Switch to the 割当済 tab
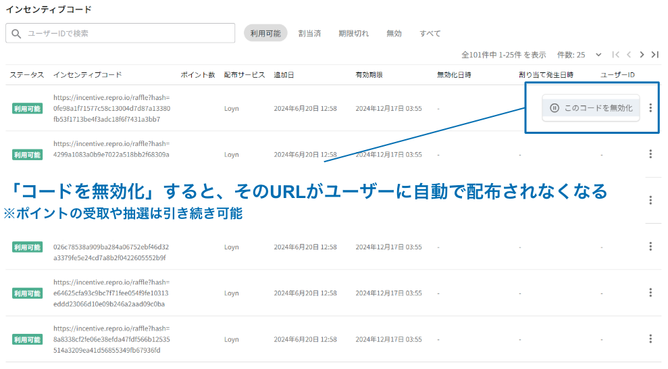This screenshot has width=668, height=369. pyautogui.click(x=309, y=33)
